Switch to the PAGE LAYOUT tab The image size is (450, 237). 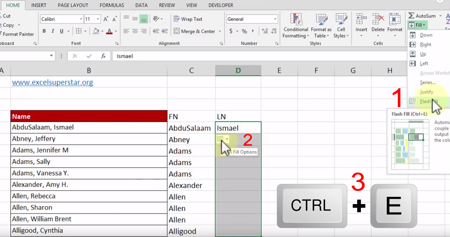pos(73,5)
